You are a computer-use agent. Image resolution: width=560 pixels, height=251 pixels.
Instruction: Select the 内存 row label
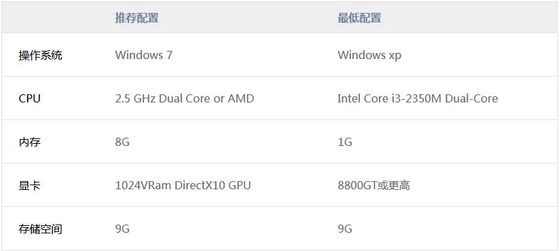click(x=30, y=142)
